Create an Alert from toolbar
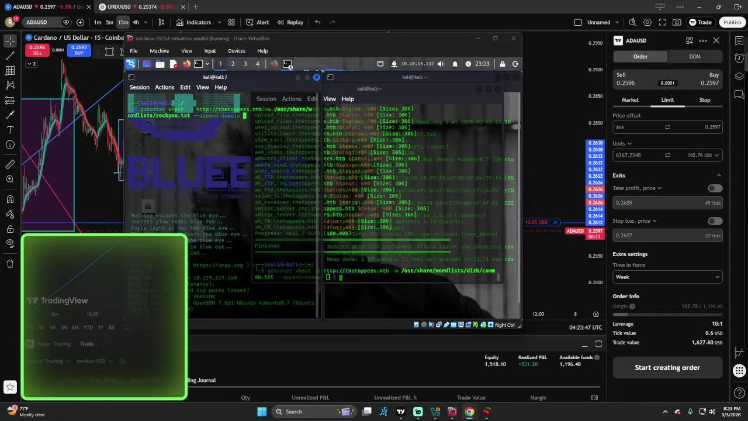Image resolution: width=748 pixels, height=421 pixels. 257,22
